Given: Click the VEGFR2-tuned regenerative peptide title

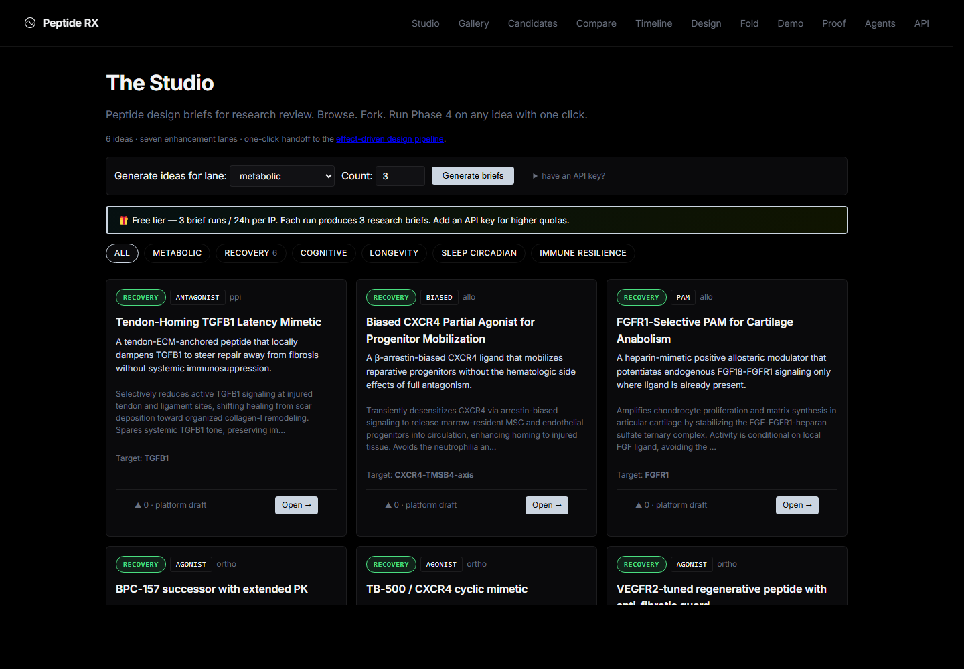Looking at the screenshot, I should (722, 594).
